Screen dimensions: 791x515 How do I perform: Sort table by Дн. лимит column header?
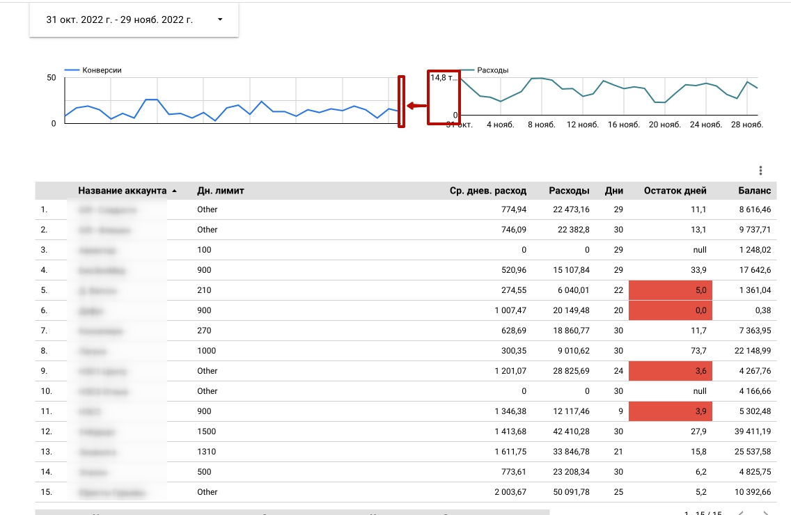coord(221,191)
